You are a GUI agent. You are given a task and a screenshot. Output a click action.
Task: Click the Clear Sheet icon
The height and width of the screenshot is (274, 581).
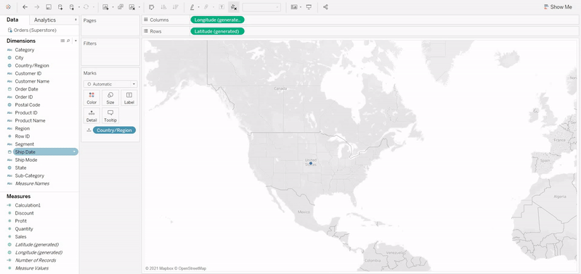(132, 7)
